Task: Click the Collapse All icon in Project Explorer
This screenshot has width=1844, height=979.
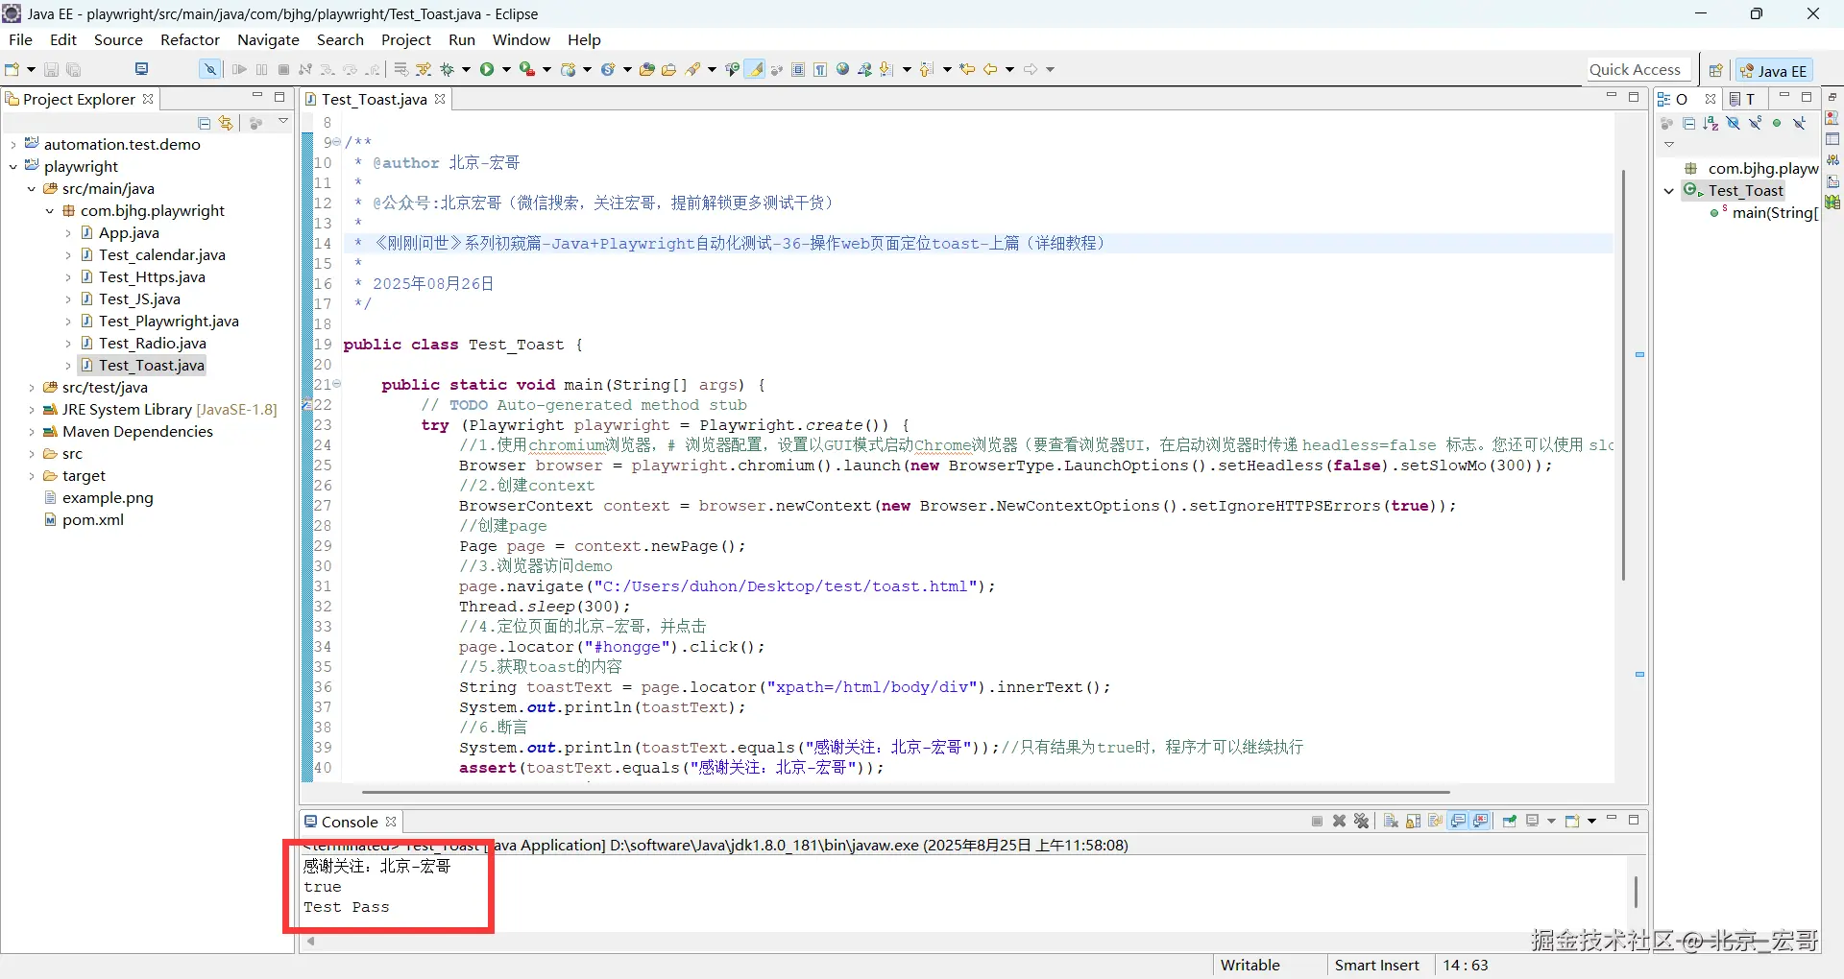Action: 204,123
